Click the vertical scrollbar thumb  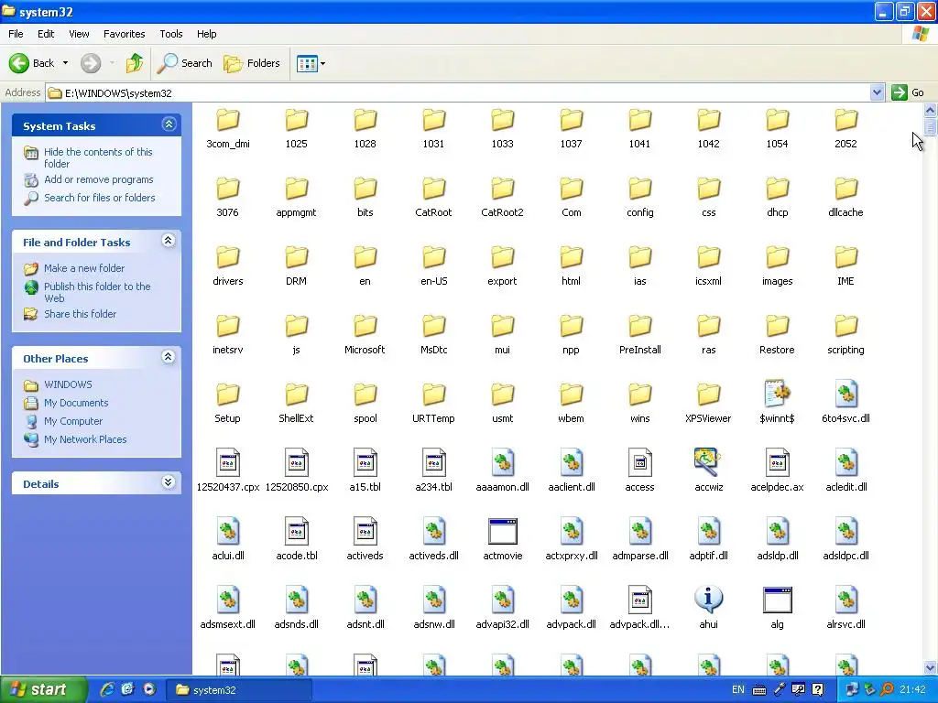pyautogui.click(x=930, y=126)
